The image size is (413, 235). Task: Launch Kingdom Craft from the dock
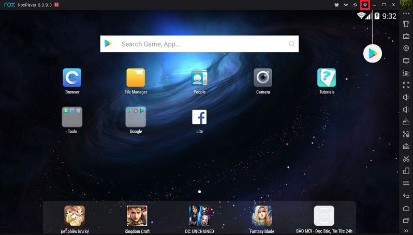[137, 215]
